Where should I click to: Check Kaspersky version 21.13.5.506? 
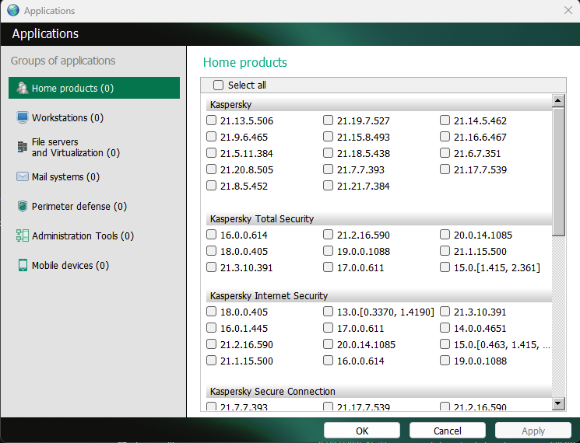(x=211, y=120)
